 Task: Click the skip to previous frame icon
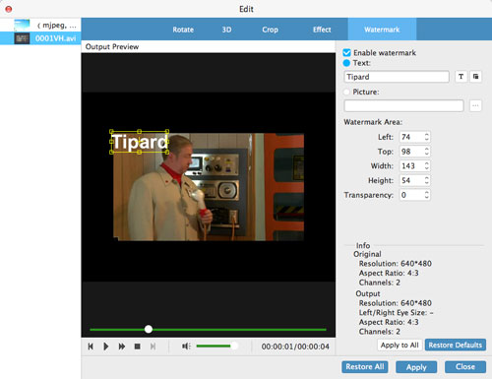[91, 347]
